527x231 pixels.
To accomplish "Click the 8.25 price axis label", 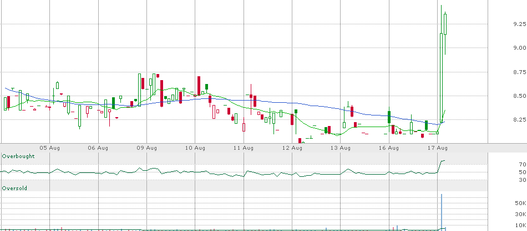I will pos(520,119).
